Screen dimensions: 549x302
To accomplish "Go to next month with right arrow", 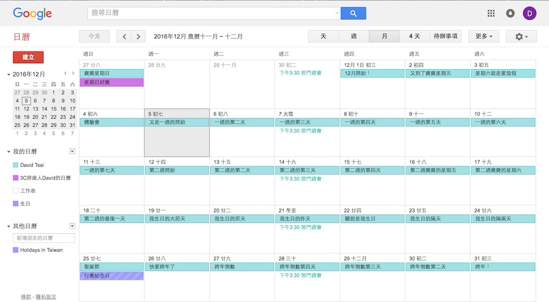I will 139,37.
